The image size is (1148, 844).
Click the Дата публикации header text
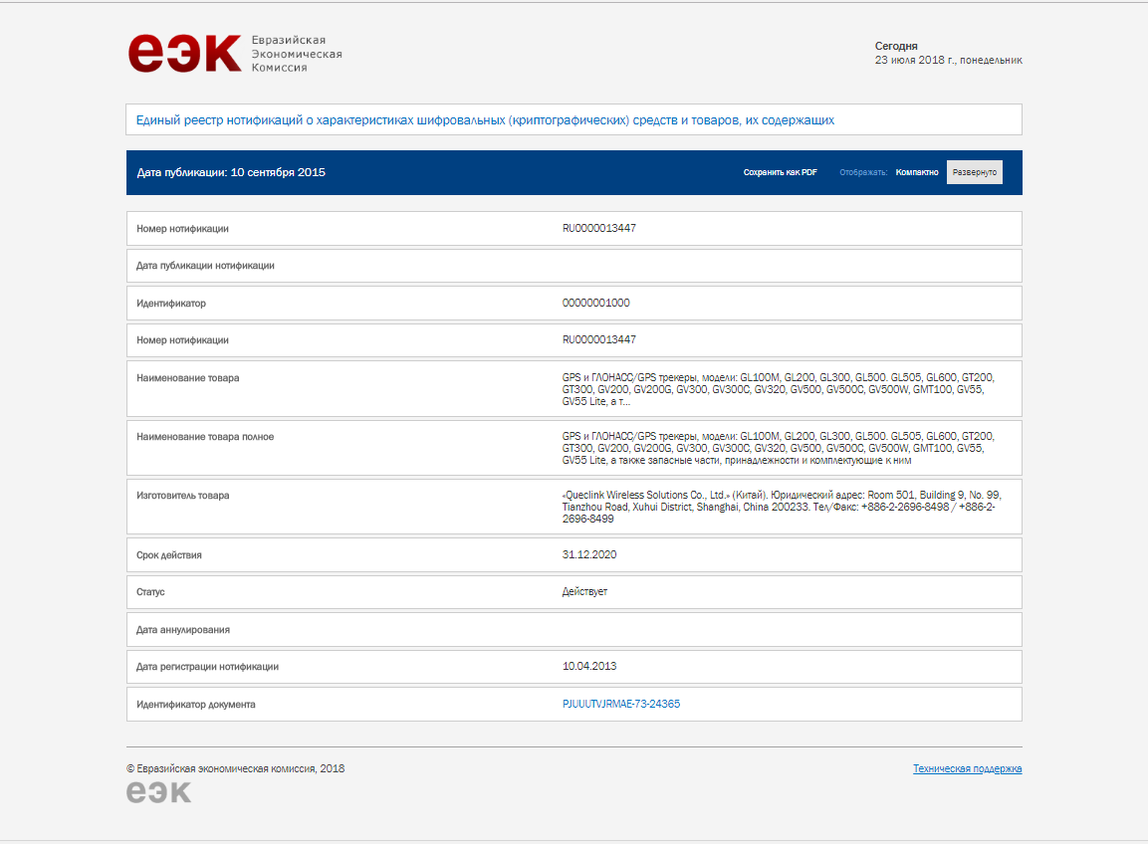tap(231, 172)
